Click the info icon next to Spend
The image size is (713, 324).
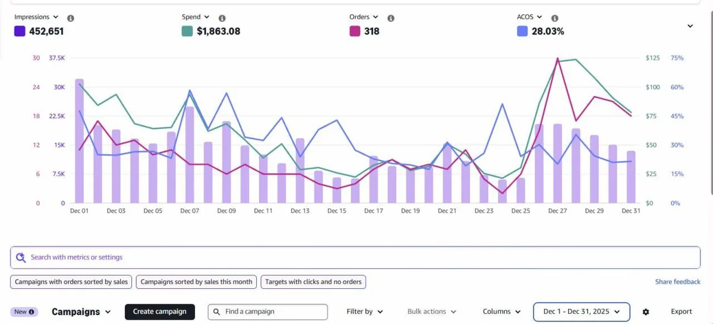[x=222, y=18]
